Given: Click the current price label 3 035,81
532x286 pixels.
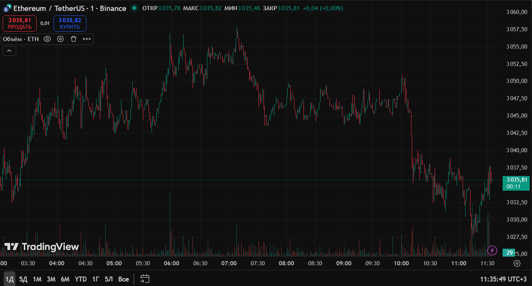Looking at the screenshot, I should (x=516, y=180).
